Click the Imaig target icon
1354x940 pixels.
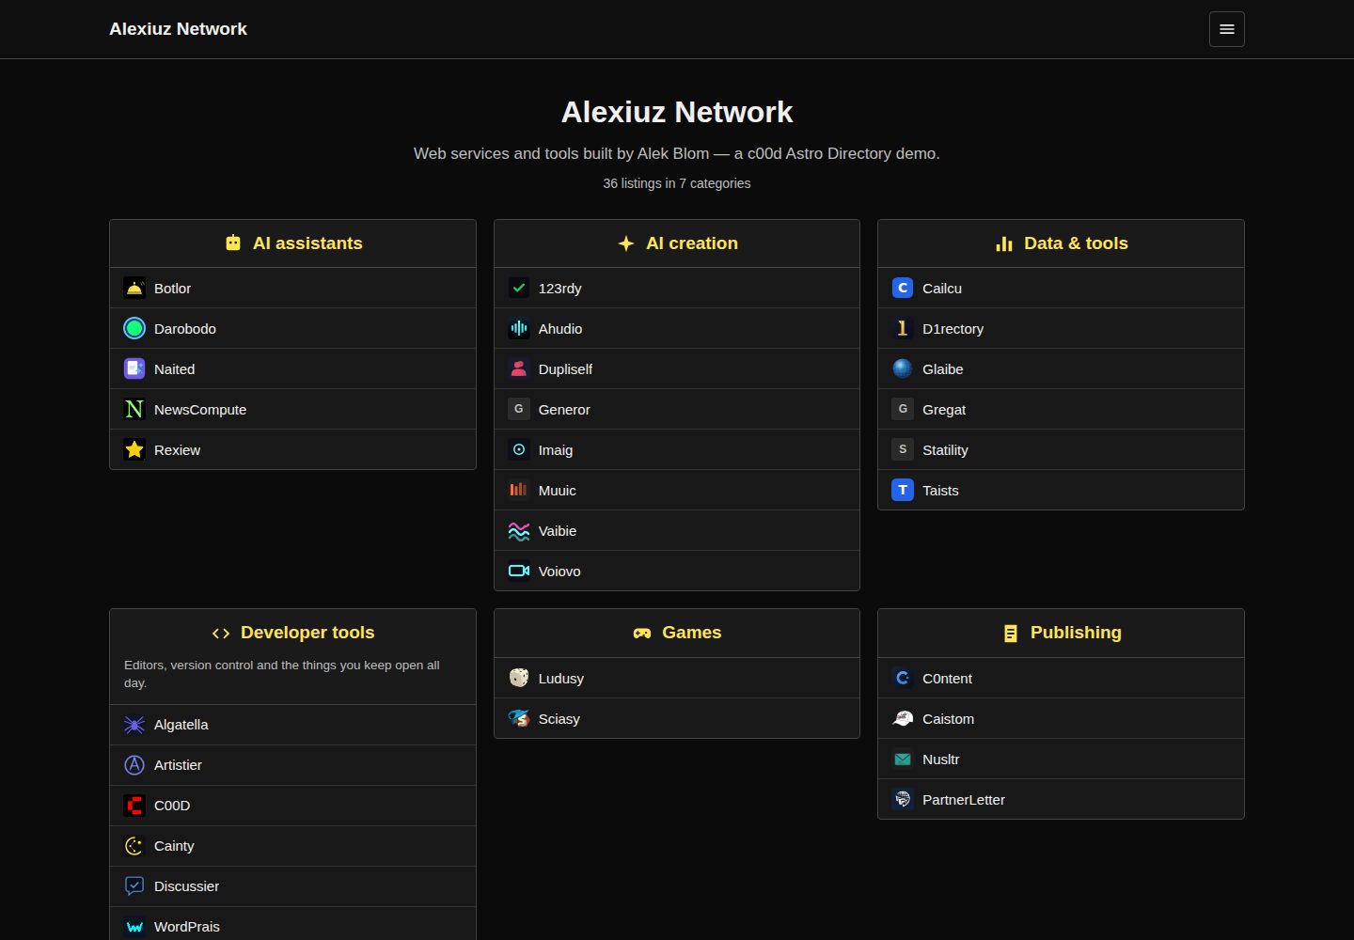[x=519, y=449]
